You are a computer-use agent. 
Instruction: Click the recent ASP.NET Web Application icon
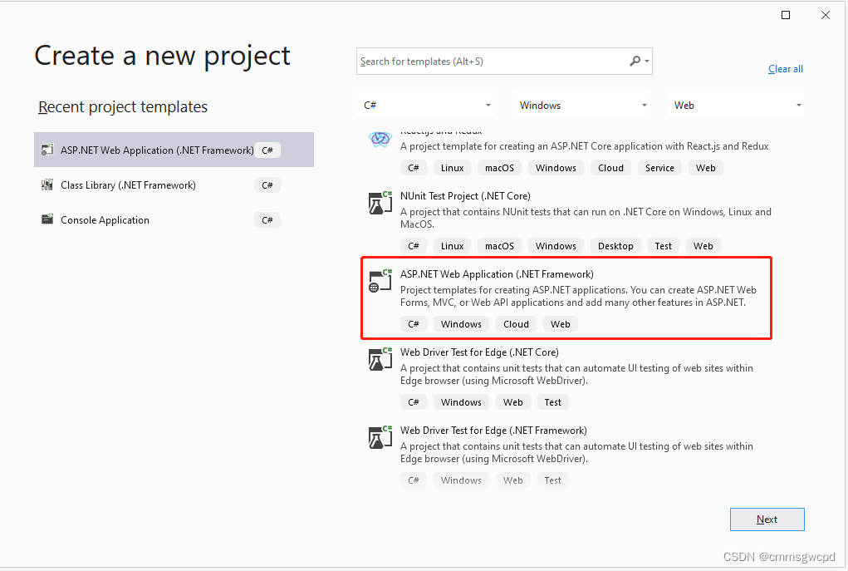[47, 150]
